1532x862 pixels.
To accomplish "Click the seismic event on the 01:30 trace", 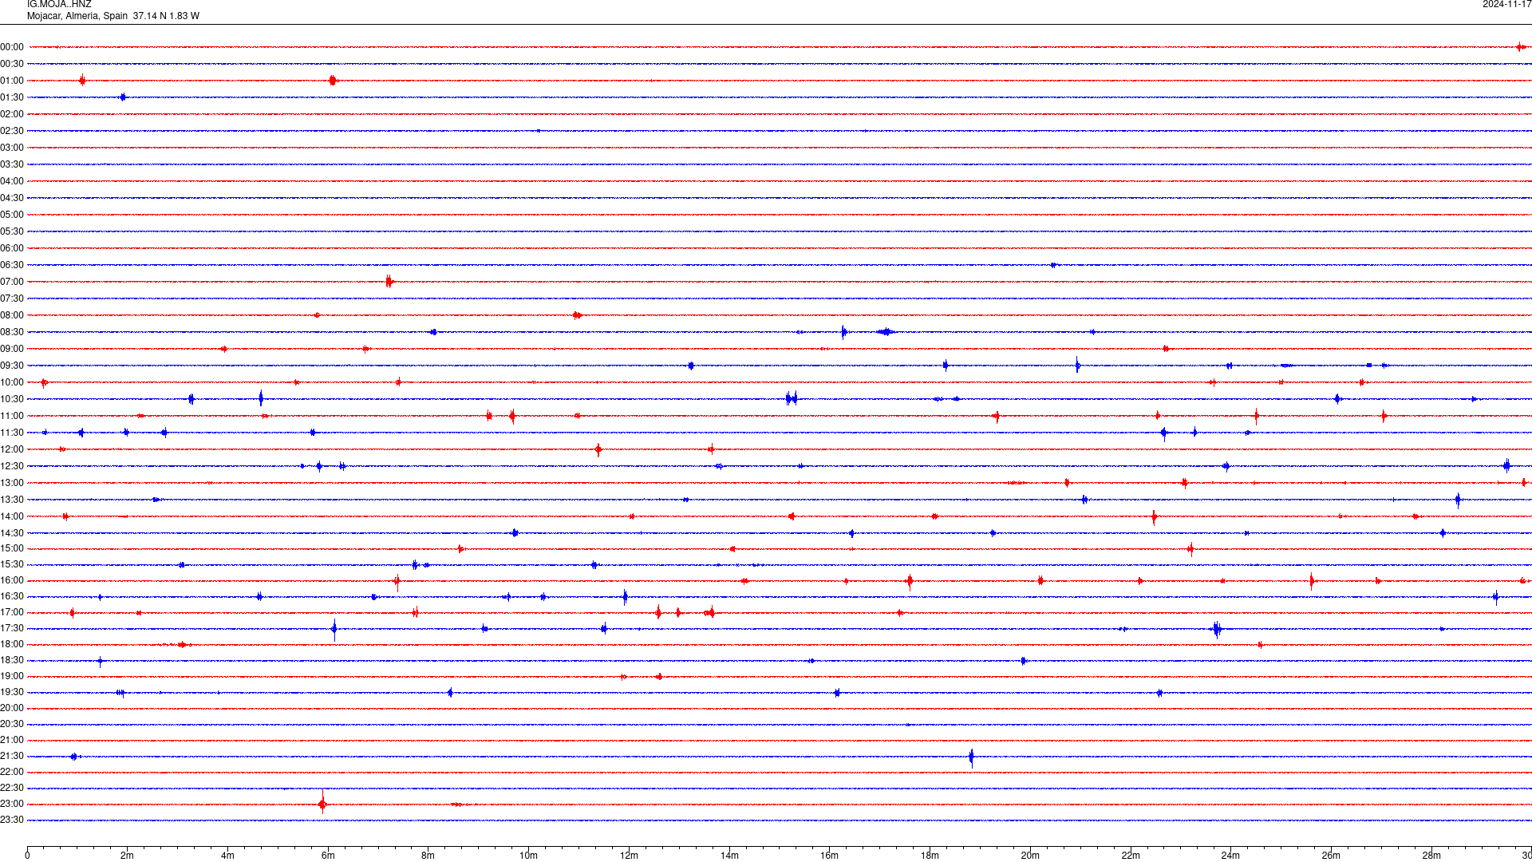I will click(x=123, y=97).
